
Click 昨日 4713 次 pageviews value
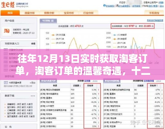(x=77, y=26)
